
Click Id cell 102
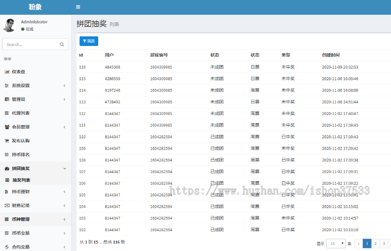pyautogui.click(x=82, y=230)
